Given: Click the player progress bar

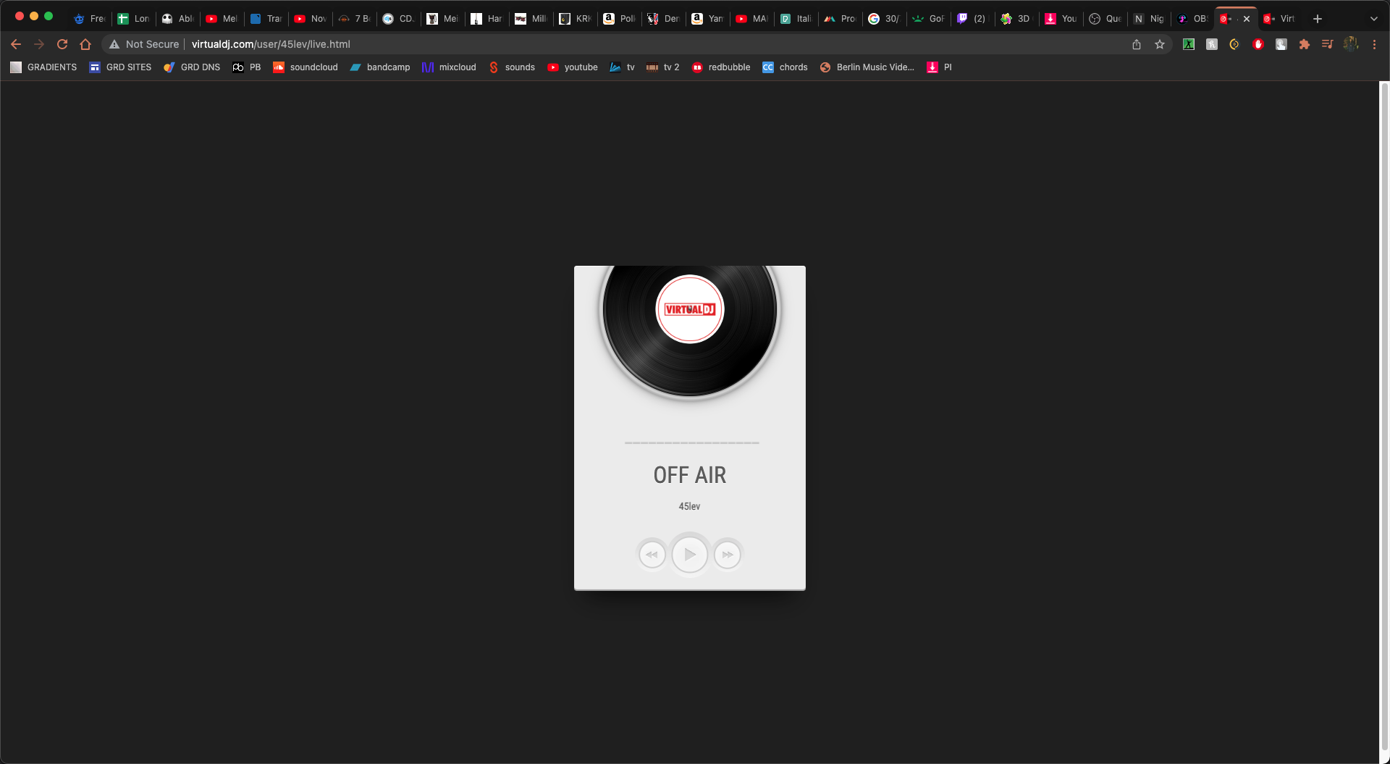Looking at the screenshot, I should pos(691,442).
